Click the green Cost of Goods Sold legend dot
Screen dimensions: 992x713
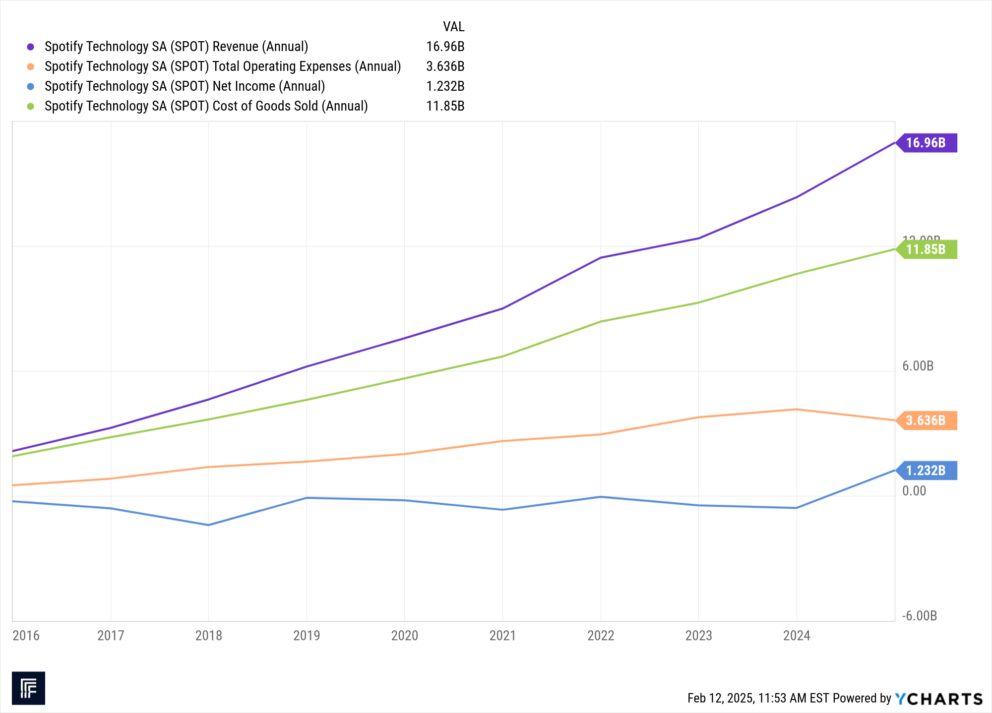pos(31,106)
